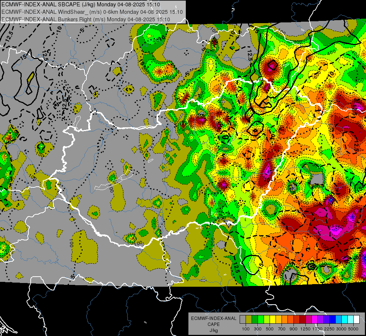This screenshot has width=366, height=336.
Task: Click the 900 tick label in the legend
Action: [293, 329]
